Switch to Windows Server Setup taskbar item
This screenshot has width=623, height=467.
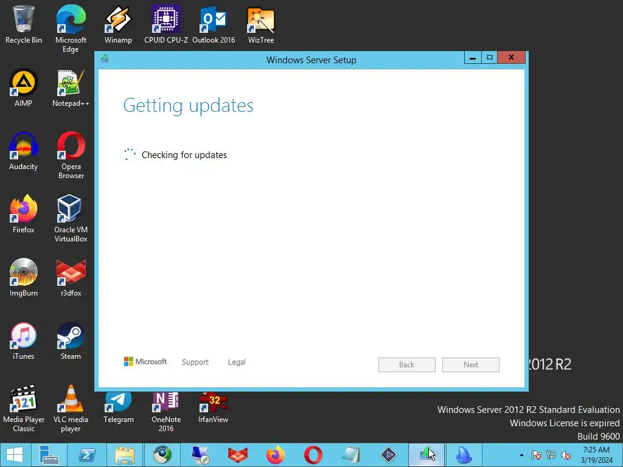426,455
